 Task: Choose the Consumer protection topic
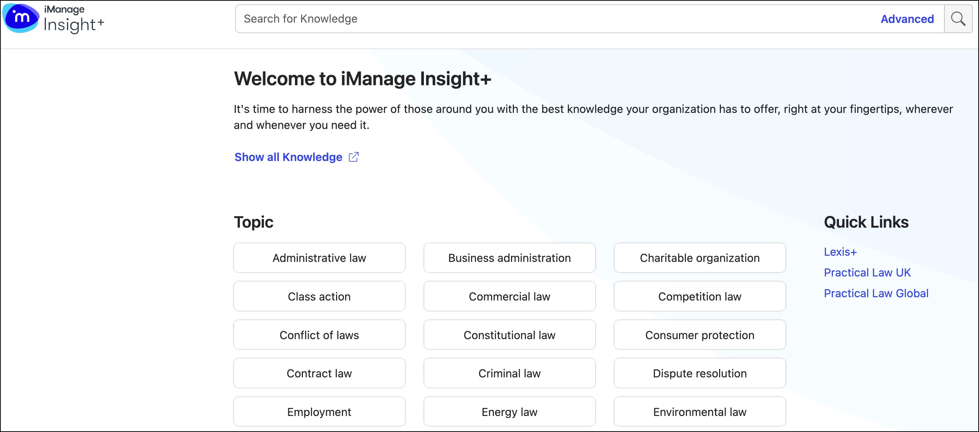coord(699,335)
